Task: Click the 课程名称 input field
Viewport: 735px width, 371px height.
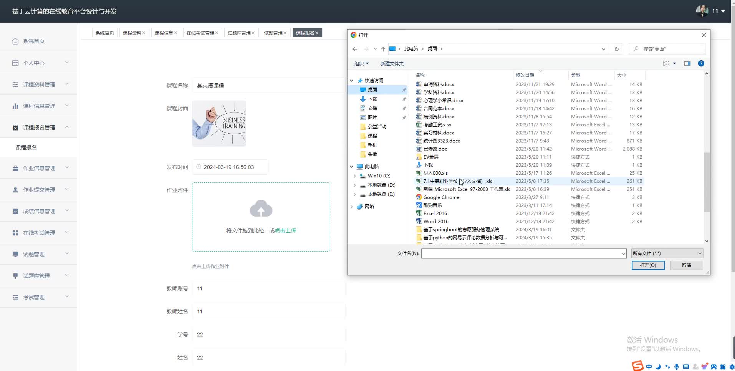Action: [x=269, y=85]
